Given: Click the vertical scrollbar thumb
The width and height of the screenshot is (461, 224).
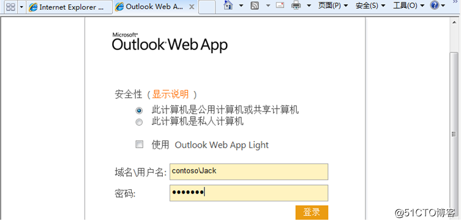Looking at the screenshot, I should point(454,134).
